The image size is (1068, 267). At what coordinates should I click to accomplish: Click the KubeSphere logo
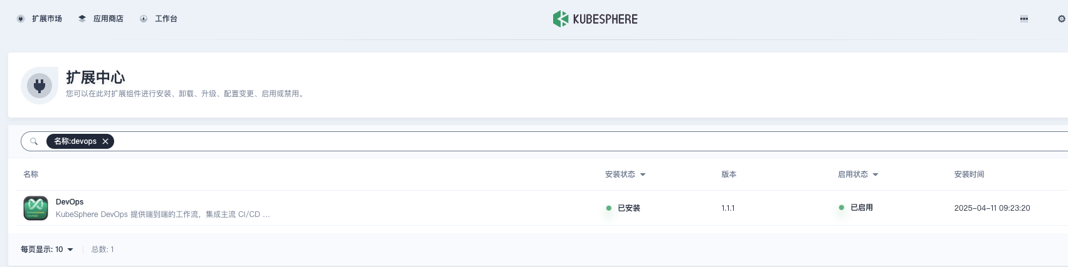pos(595,19)
